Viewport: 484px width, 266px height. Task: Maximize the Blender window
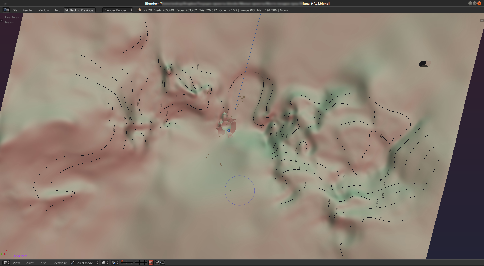click(x=475, y=3)
